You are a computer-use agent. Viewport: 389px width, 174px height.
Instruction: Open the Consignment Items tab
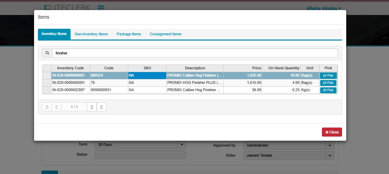click(x=165, y=34)
